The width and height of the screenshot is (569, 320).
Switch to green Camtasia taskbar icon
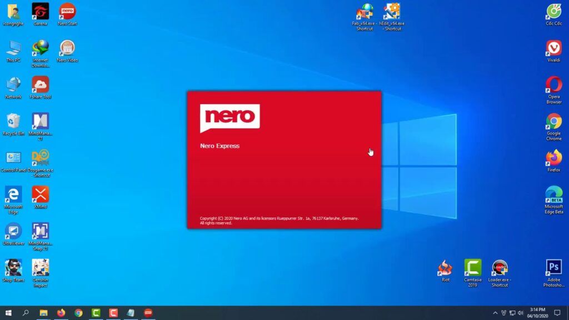(x=96, y=313)
